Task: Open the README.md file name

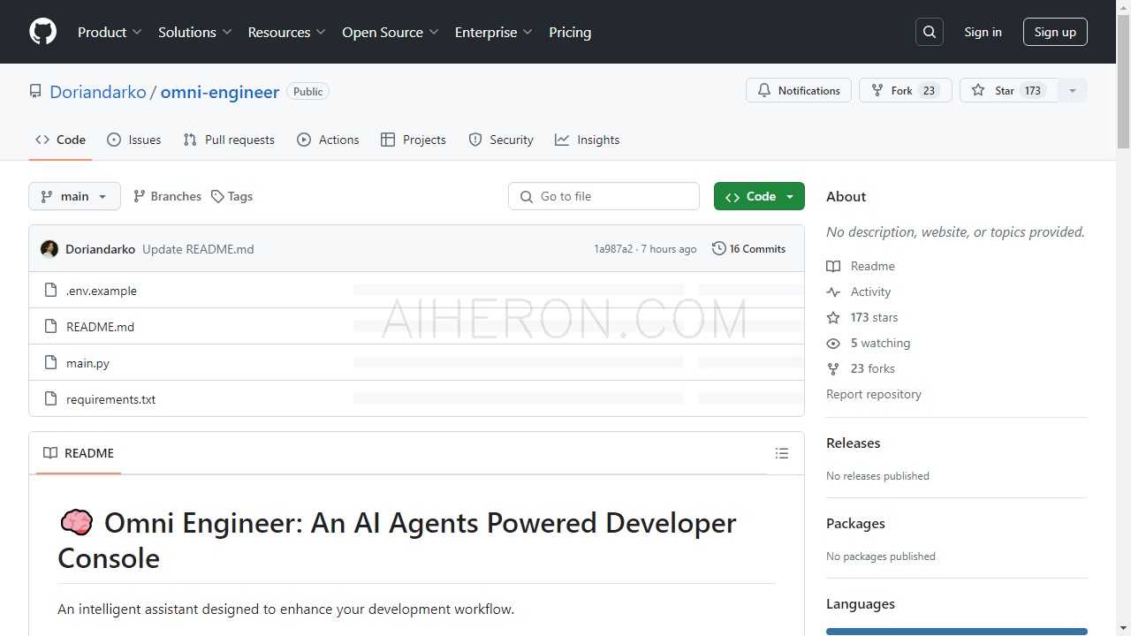Action: tap(100, 327)
